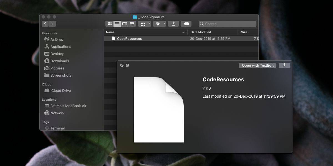
Task: Open the group-by arrangement dropdown
Action: click(145, 24)
